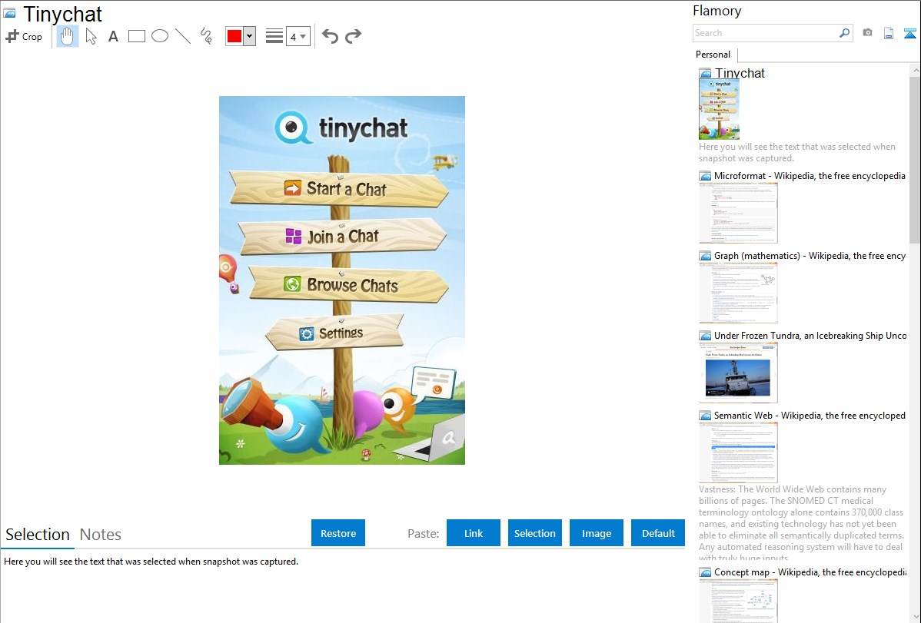The image size is (921, 623).
Task: Click the line thickness icon
Action: pyautogui.click(x=274, y=36)
